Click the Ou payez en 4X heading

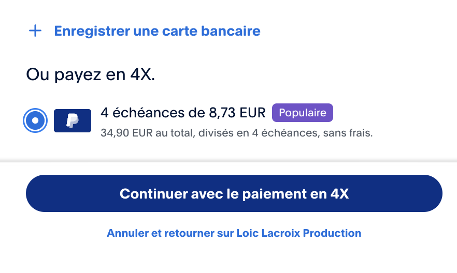91,74
